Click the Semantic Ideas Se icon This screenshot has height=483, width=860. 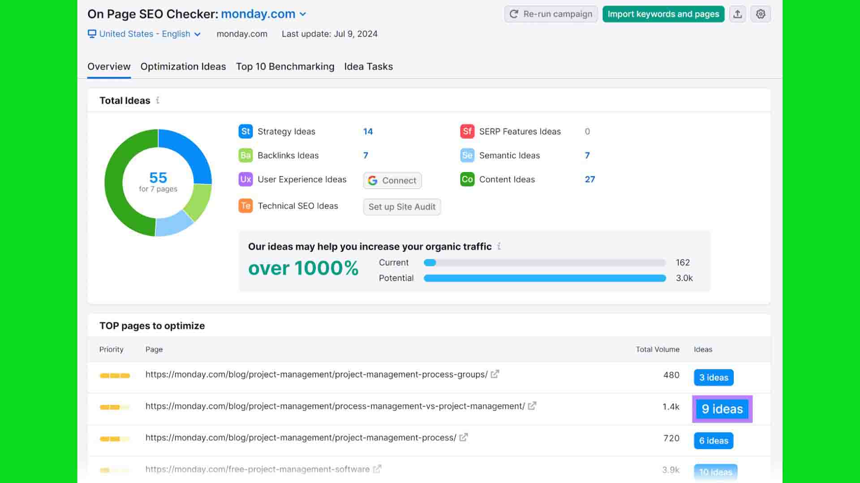[467, 156]
